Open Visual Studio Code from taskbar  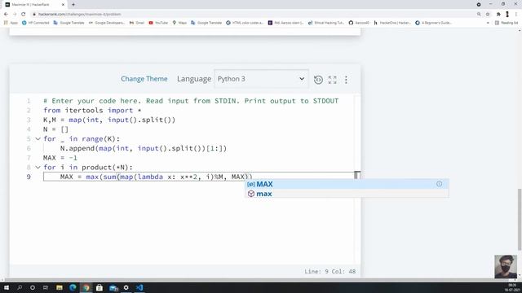[139, 287]
